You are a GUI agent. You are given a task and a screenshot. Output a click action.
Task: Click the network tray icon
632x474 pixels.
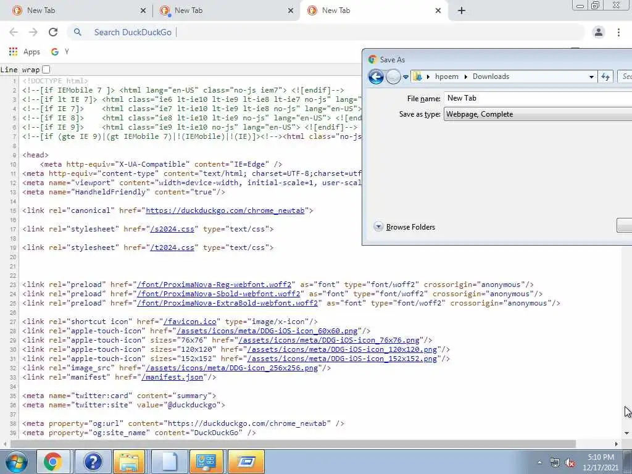coord(555,462)
